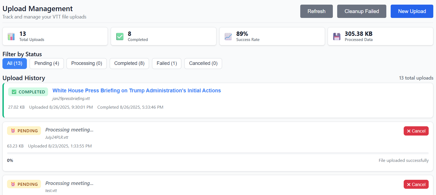
Task: Click the alarm clock icon on July24PLR.vtt PENDING badge
Action: click(x=13, y=131)
